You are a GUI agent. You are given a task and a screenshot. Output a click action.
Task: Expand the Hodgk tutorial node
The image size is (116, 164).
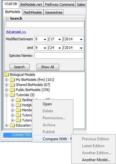click(x=12, y=105)
